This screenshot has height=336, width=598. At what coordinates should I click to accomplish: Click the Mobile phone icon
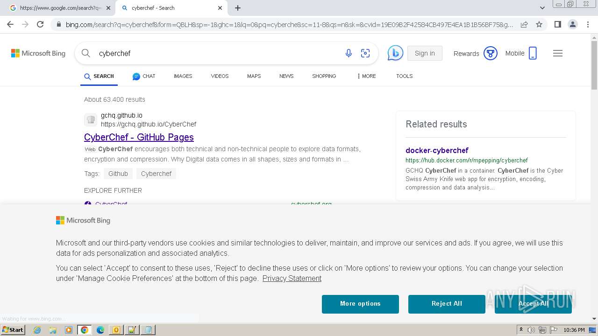pyautogui.click(x=533, y=53)
